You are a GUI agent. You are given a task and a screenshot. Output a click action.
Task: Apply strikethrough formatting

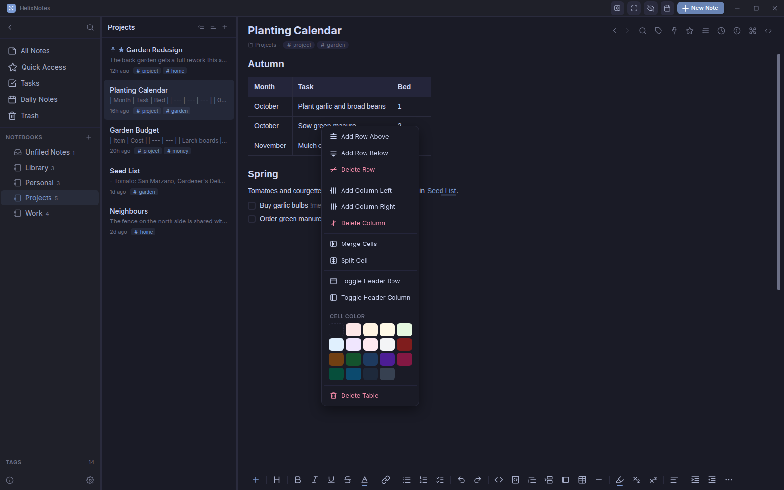(x=348, y=480)
